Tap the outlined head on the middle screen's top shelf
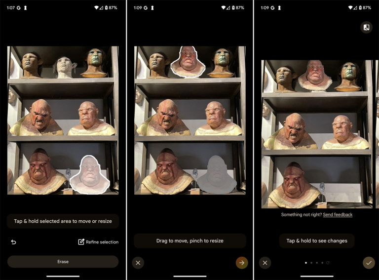The height and width of the screenshot is (280, 379). [188, 62]
